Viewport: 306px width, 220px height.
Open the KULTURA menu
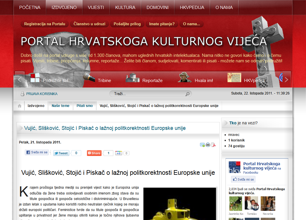(125, 8)
